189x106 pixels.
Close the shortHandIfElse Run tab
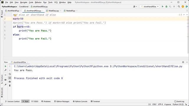click(27, 62)
